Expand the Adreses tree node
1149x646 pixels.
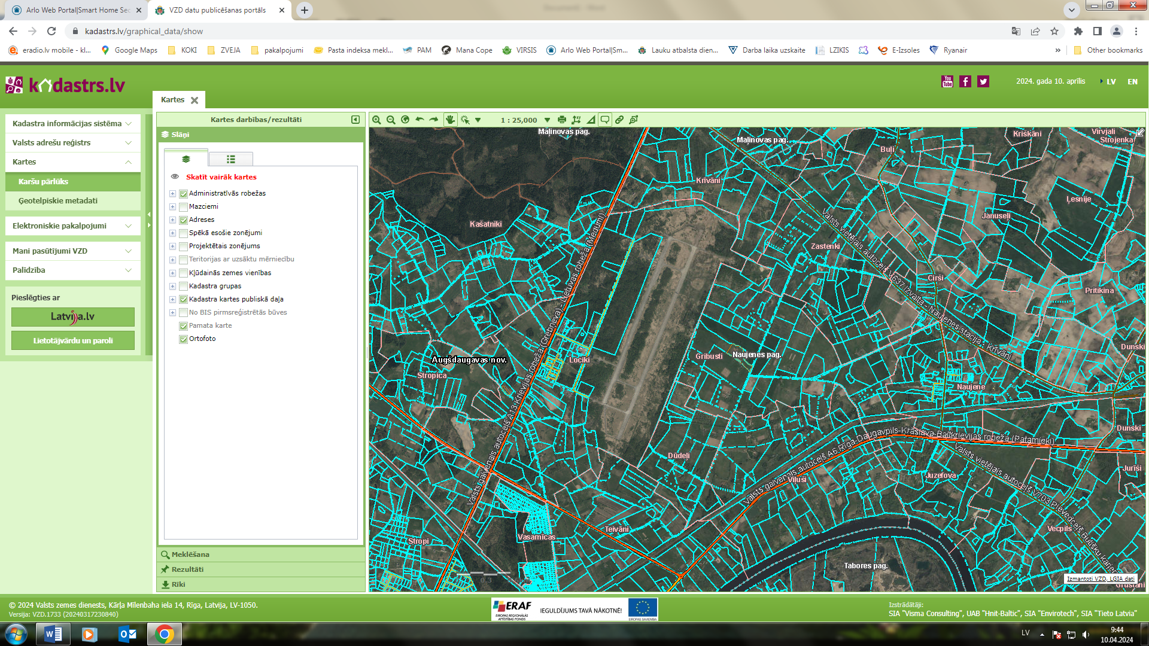coord(172,220)
